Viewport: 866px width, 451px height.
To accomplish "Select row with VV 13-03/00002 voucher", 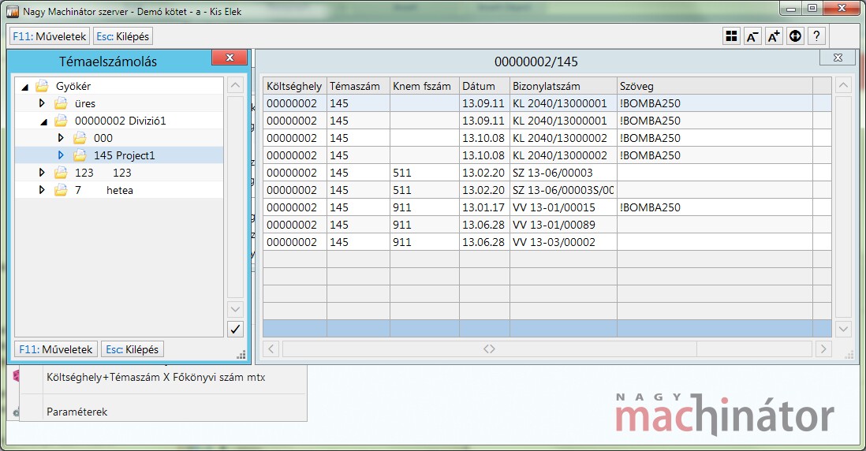I will [547, 242].
